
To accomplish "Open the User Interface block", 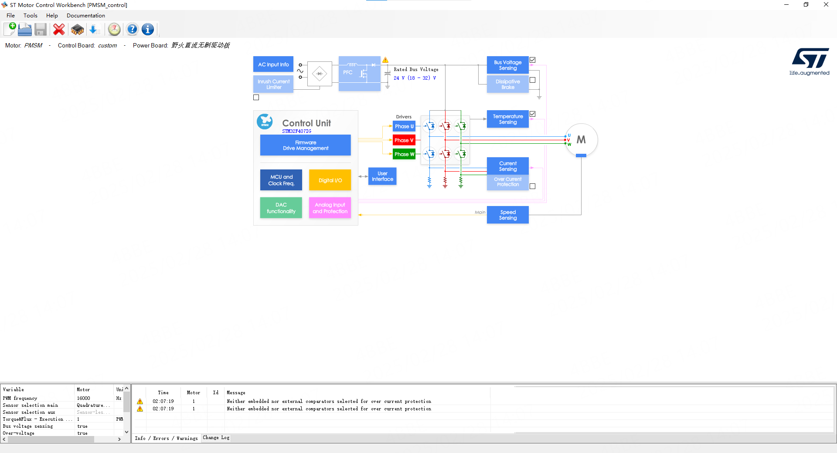I will (x=382, y=176).
